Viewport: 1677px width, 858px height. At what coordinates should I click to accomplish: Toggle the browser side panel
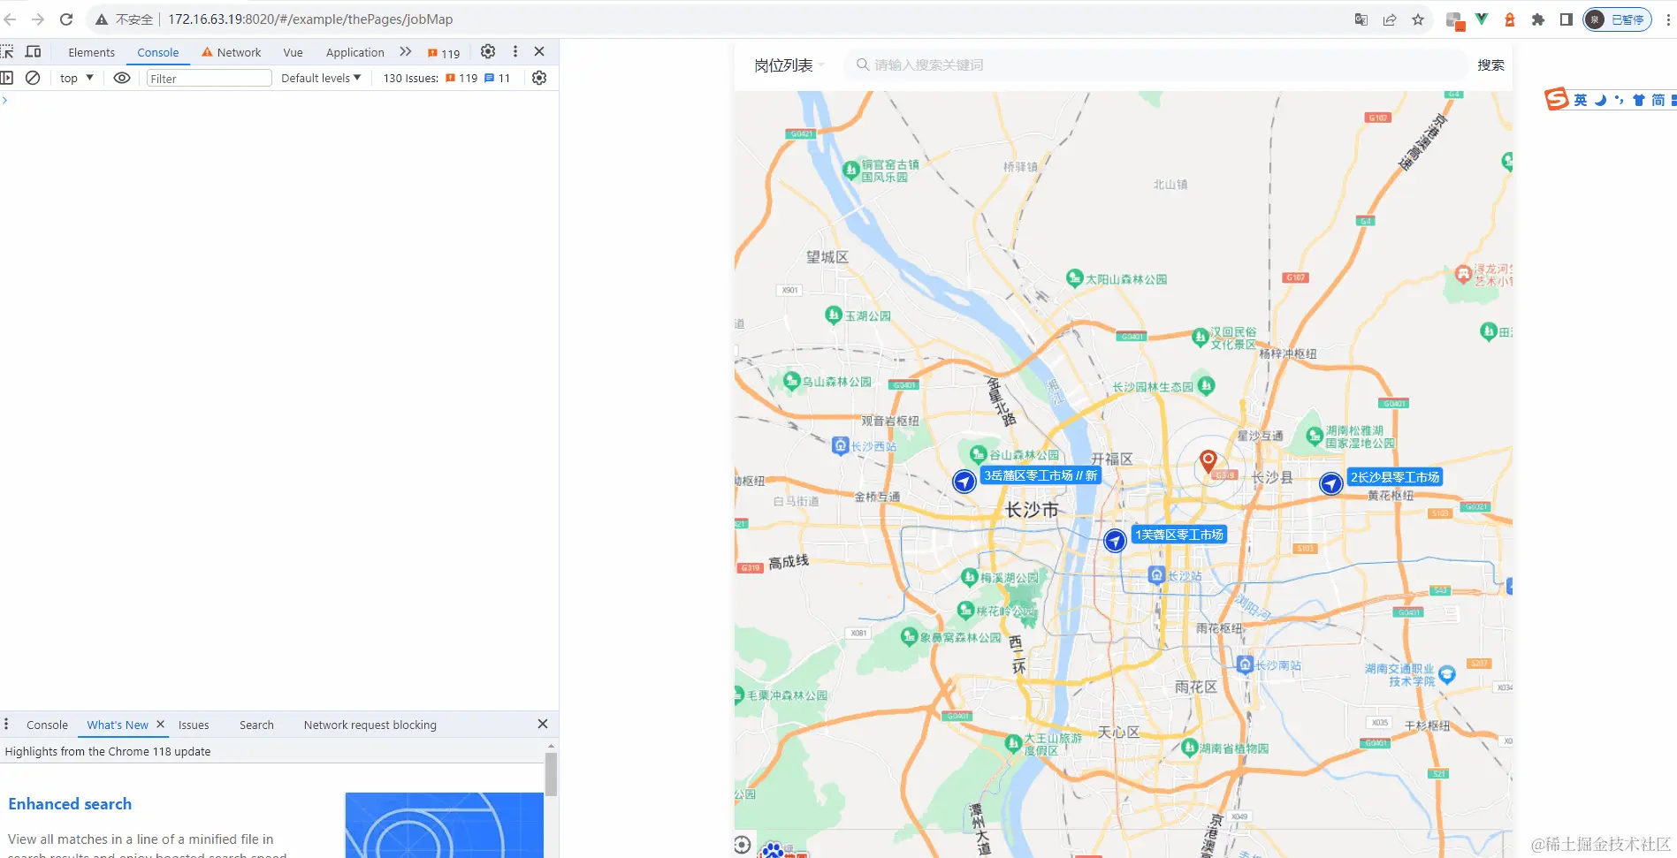1566,19
